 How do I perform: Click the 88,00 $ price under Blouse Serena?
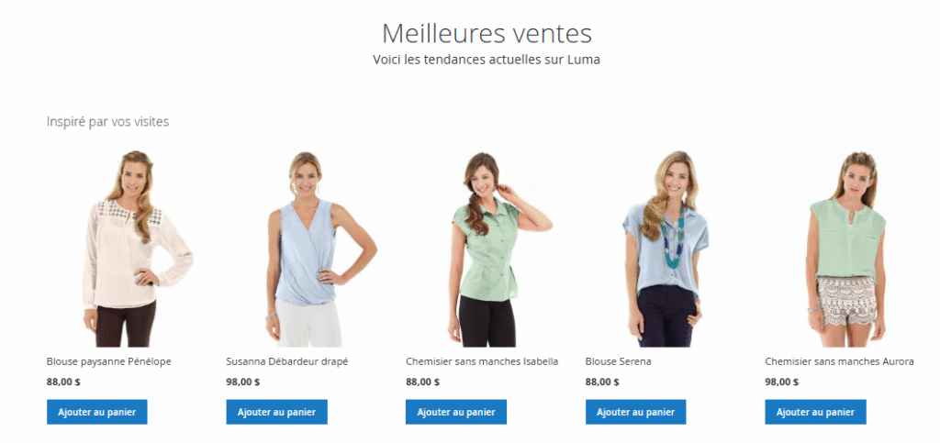click(602, 382)
